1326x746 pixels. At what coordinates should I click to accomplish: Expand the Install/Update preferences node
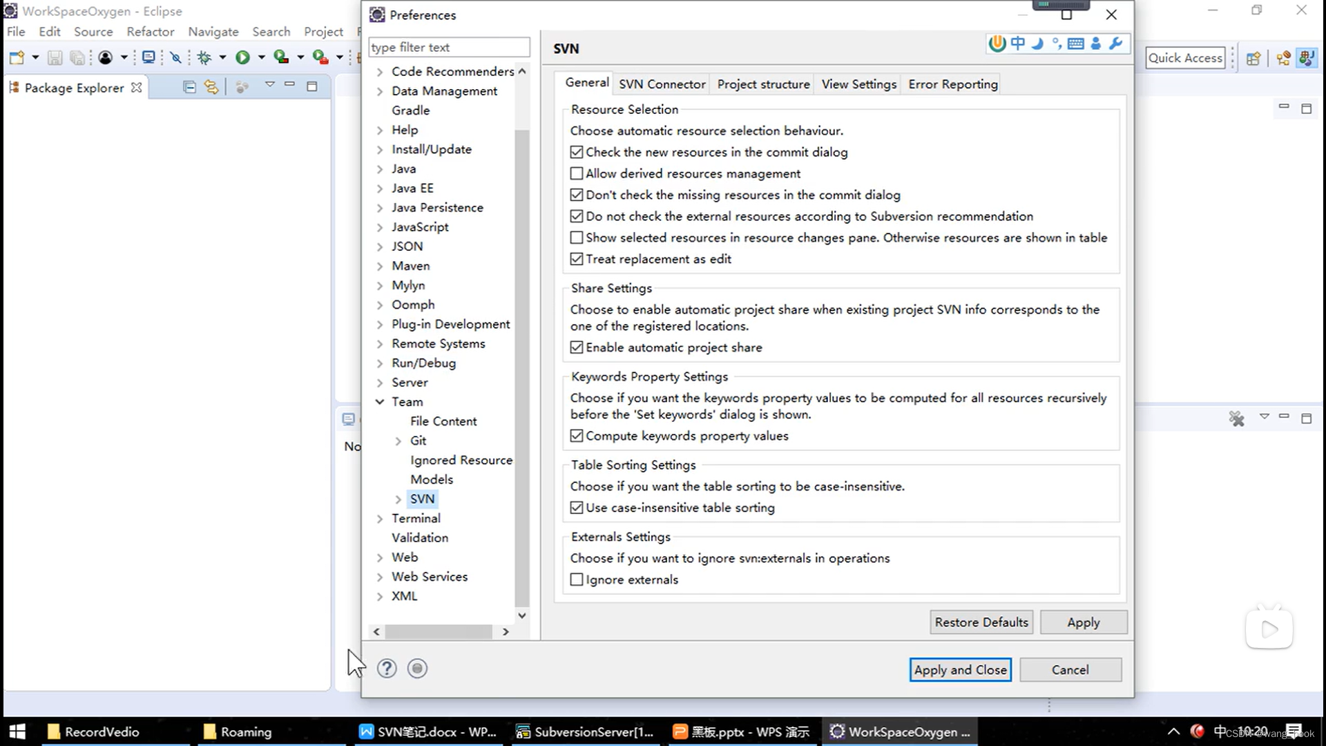(380, 149)
